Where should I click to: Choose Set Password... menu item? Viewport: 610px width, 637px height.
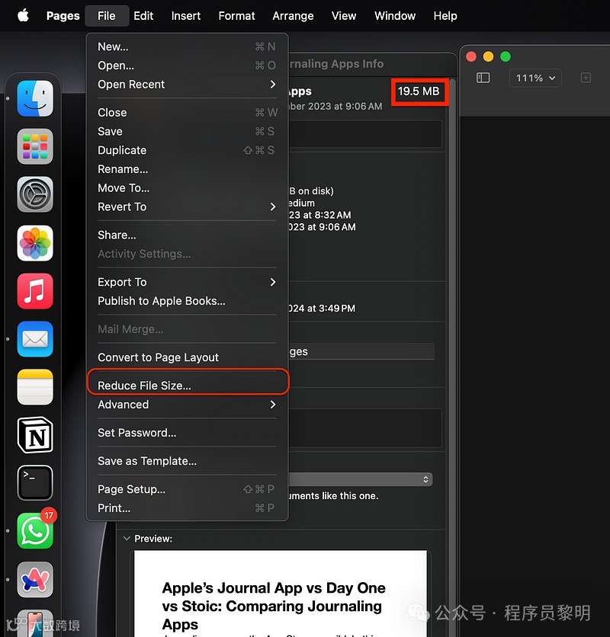[x=187, y=433]
